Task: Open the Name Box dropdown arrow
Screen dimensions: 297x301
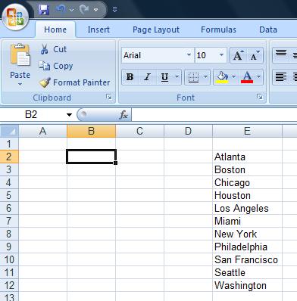Action: coord(69,115)
